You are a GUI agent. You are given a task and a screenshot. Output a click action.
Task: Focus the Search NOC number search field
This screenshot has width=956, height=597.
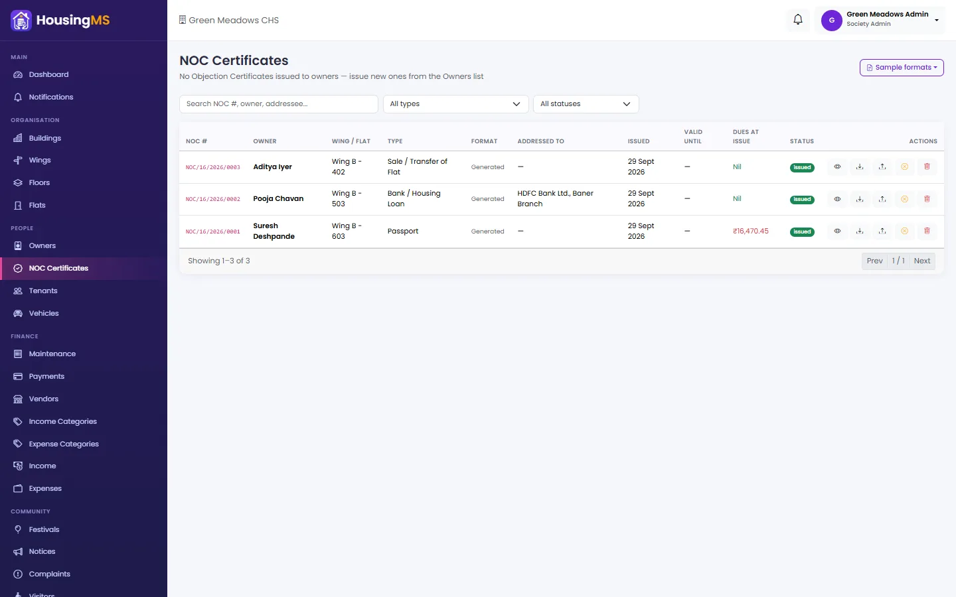tap(279, 104)
